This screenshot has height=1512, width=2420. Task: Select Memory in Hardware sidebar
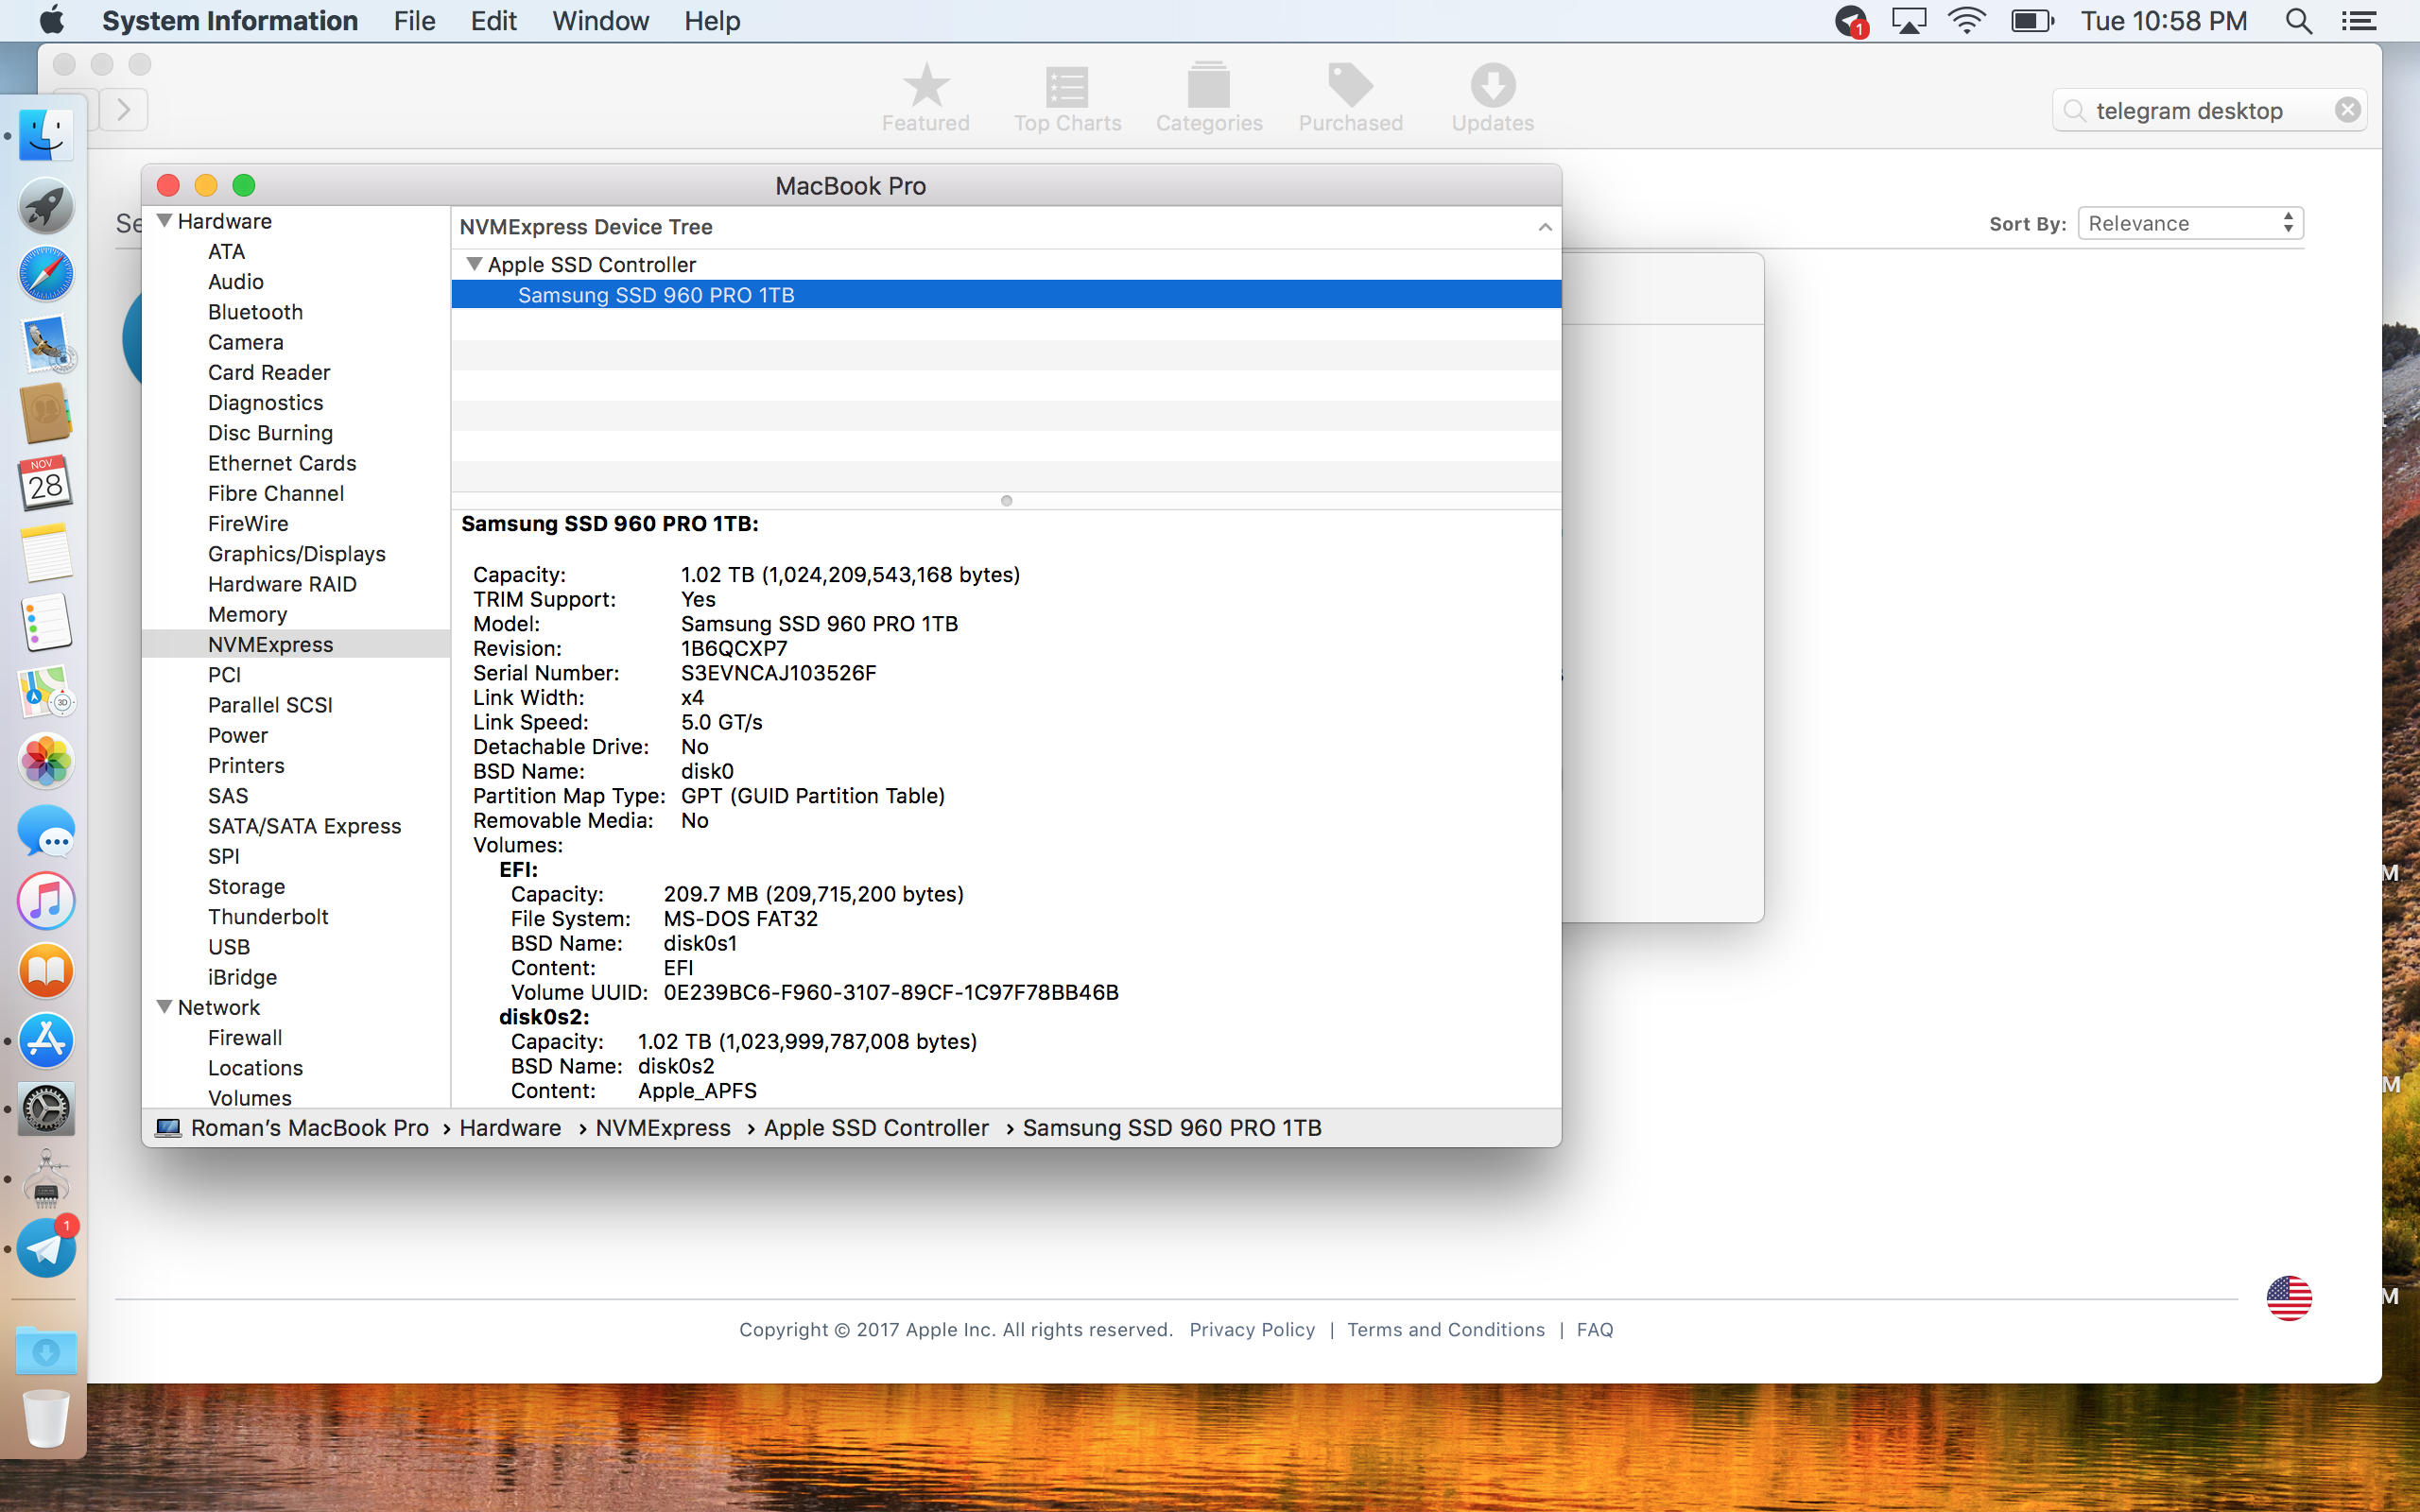pos(247,614)
